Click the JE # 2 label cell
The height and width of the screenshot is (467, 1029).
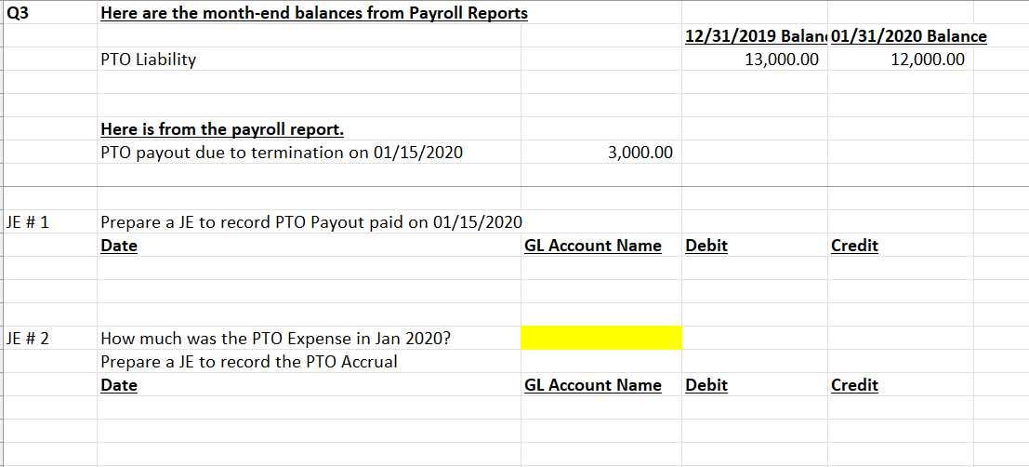[x=49, y=339]
